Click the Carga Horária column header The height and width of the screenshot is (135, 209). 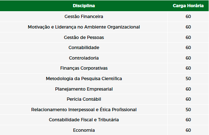(x=188, y=6)
